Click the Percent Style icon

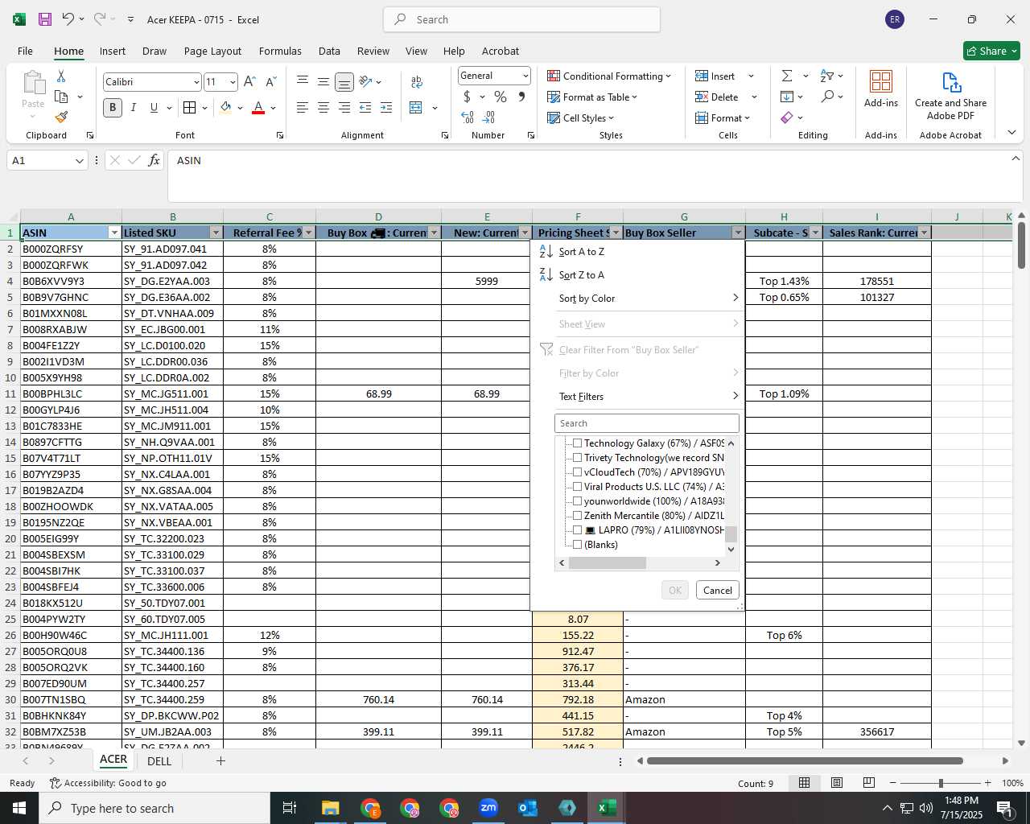(501, 97)
